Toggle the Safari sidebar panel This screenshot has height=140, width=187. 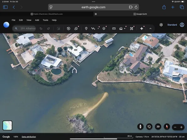click(x=5, y=7)
